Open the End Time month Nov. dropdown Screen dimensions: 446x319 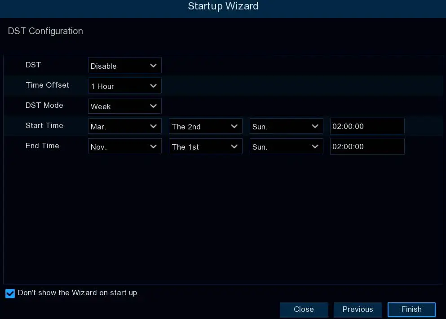124,146
